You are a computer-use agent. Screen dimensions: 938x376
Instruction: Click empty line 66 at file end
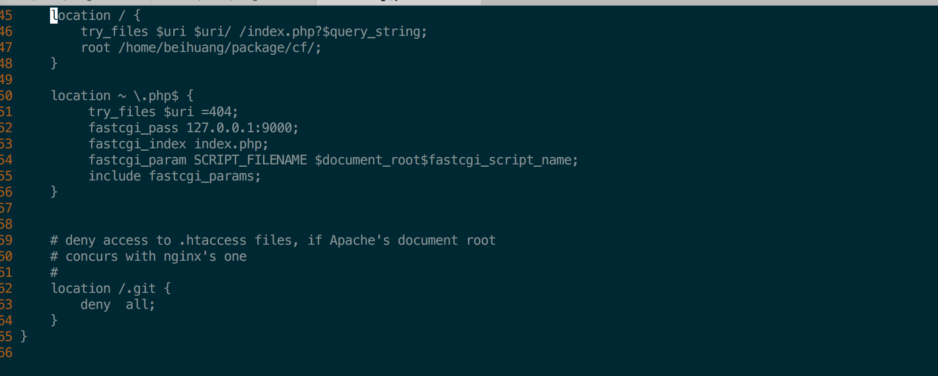[469, 353]
